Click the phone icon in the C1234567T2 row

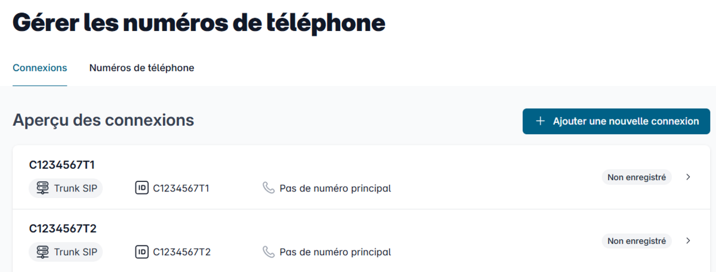tap(268, 252)
